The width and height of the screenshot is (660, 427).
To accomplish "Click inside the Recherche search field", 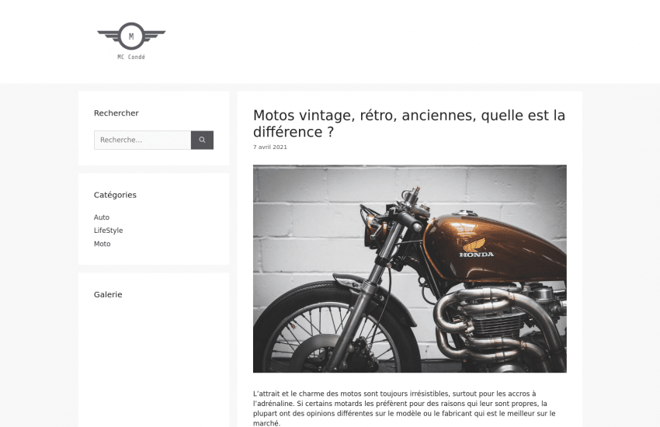I will point(142,140).
